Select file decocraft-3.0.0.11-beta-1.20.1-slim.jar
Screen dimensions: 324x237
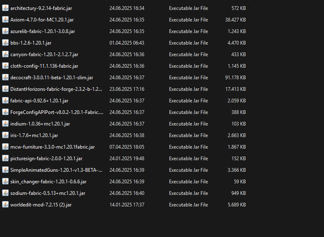point(52,78)
